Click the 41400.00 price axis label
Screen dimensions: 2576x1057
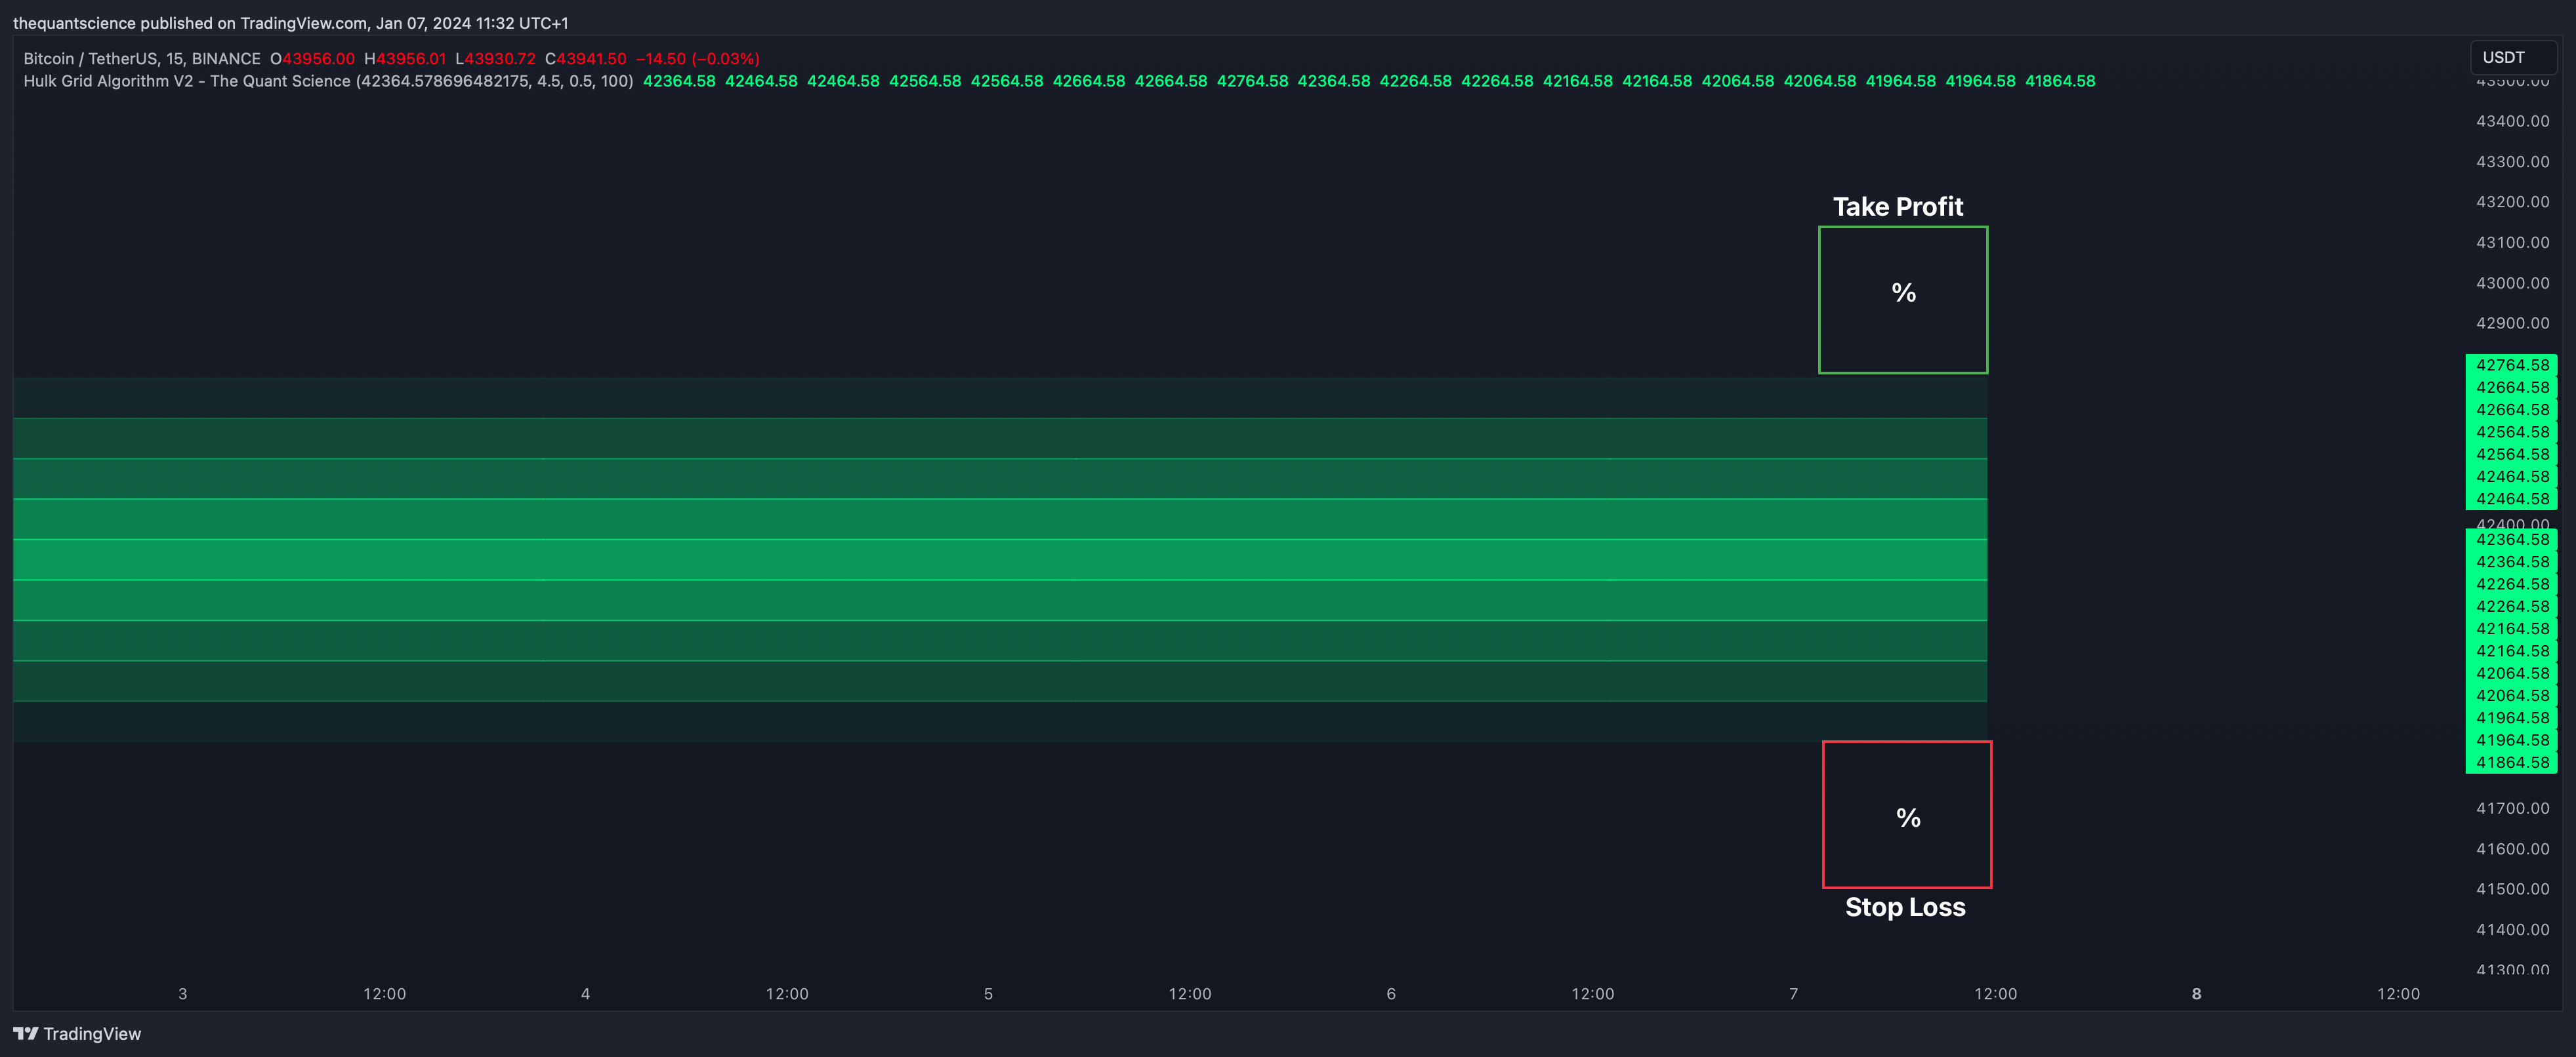pos(2512,929)
